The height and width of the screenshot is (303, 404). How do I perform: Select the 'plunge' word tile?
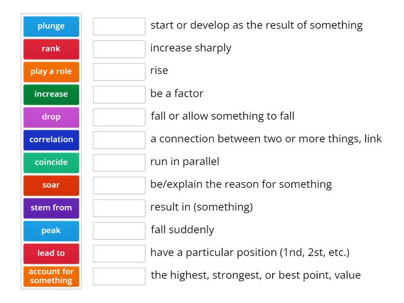coord(51,26)
